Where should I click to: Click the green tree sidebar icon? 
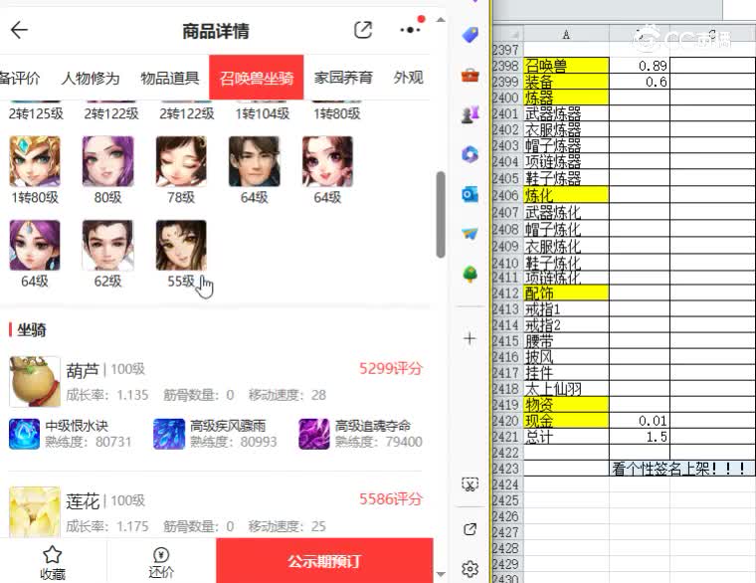click(471, 274)
